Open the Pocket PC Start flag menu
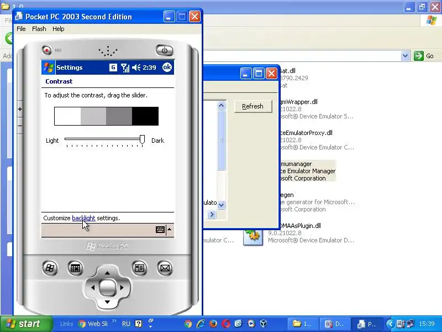 [48, 68]
